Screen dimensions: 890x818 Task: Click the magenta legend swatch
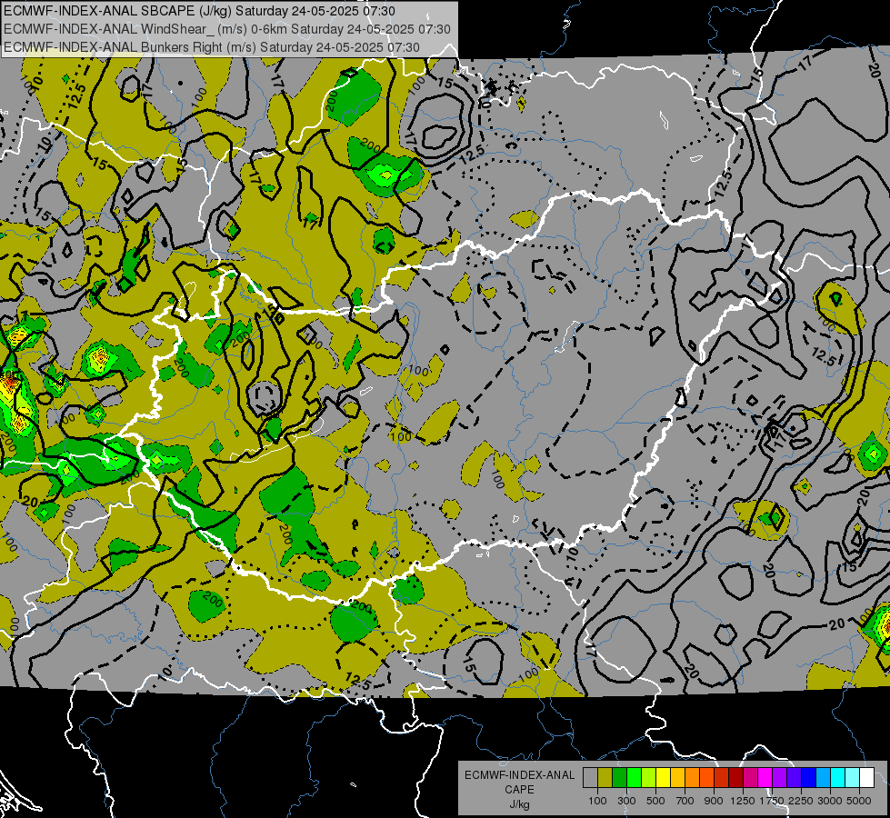[x=765, y=778]
